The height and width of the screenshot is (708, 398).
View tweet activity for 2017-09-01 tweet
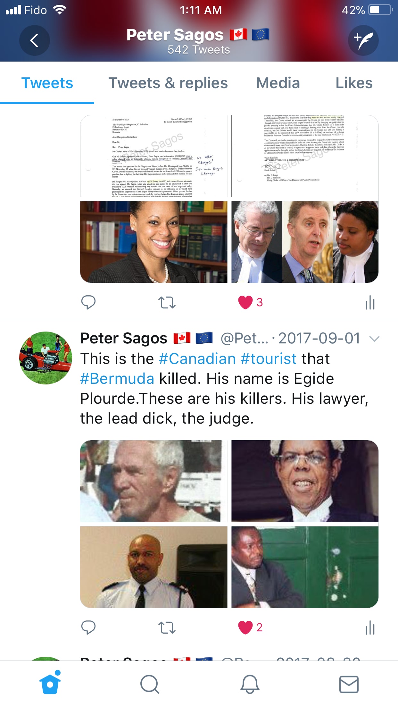coord(370,628)
